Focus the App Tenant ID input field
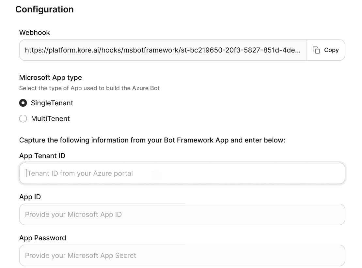The width and height of the screenshot is (362, 268). pos(182,173)
